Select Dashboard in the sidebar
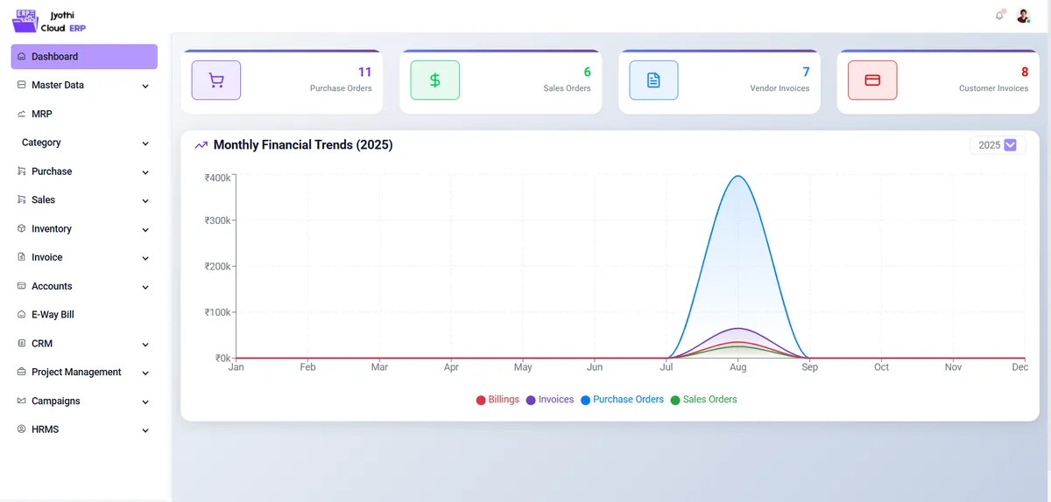 coord(84,57)
